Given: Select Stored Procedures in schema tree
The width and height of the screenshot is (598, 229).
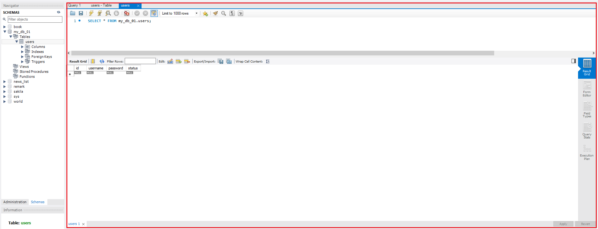Looking at the screenshot, I should click(34, 72).
